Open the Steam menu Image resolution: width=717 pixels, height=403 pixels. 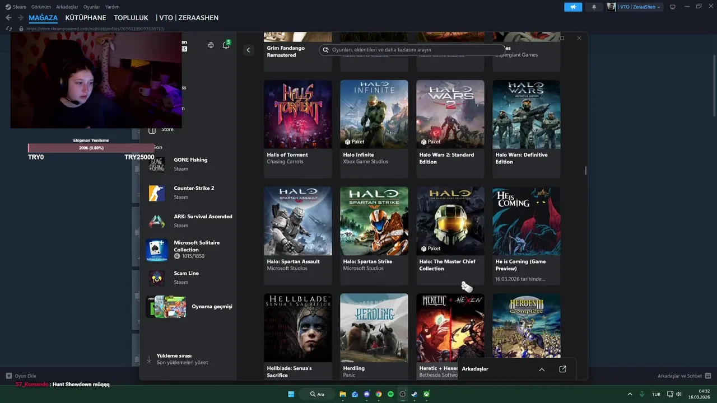[x=16, y=7]
